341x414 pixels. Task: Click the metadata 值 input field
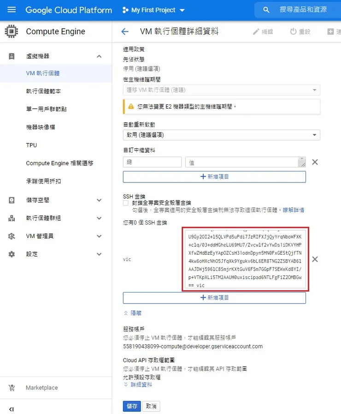coord(246,162)
